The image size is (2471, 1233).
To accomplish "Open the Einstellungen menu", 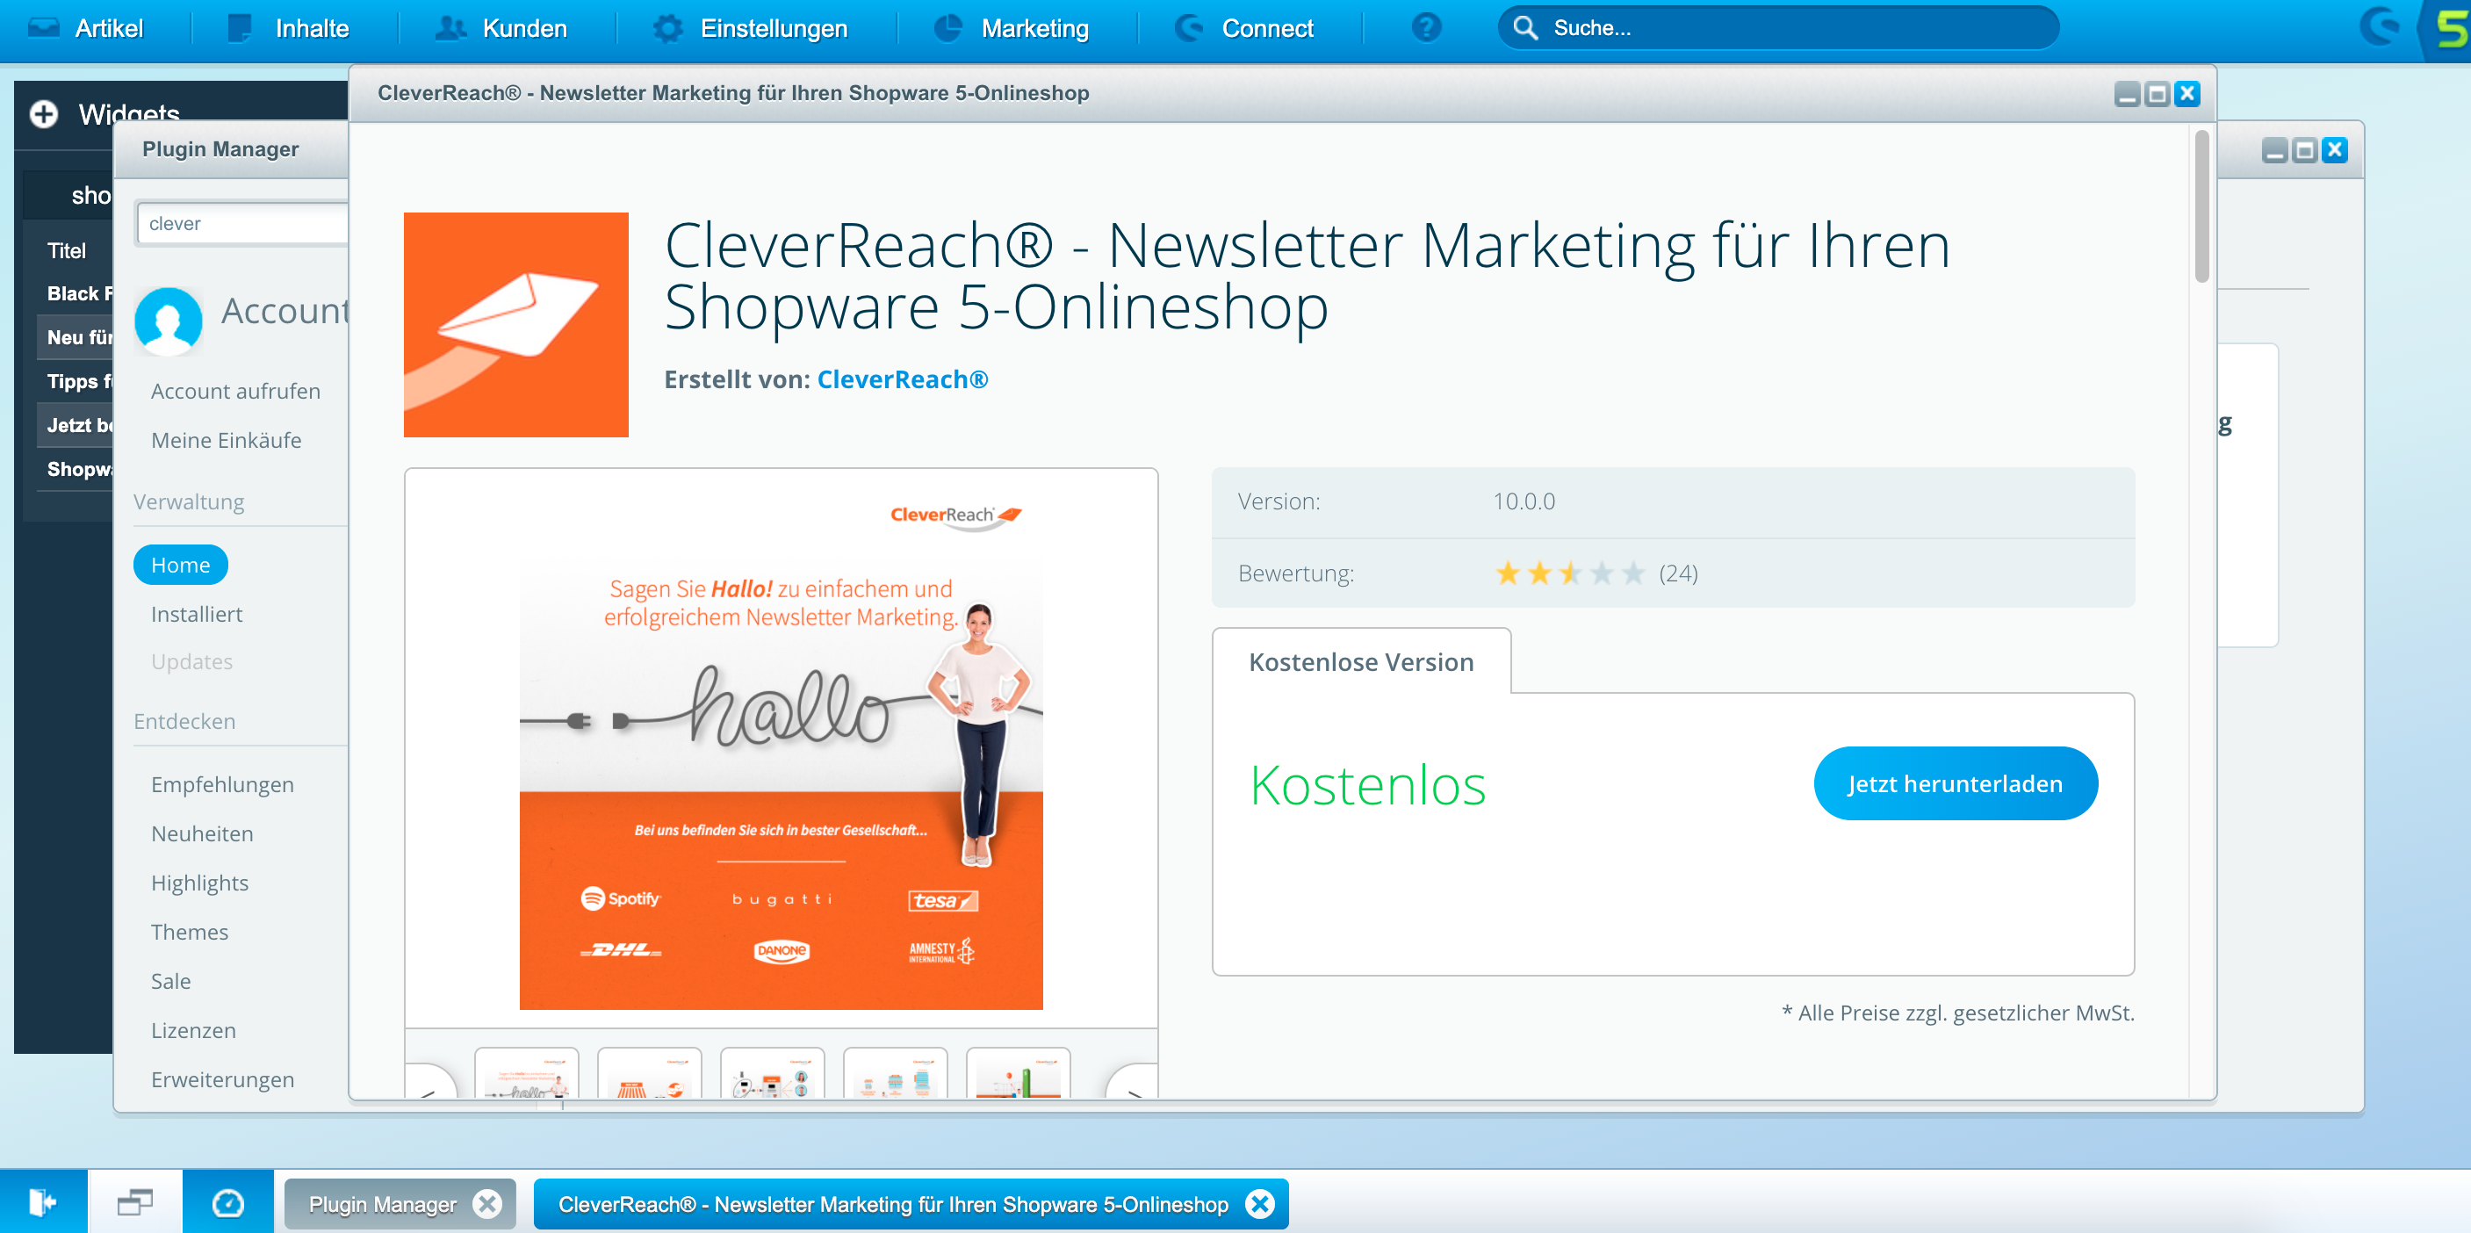I will pyautogui.click(x=751, y=29).
